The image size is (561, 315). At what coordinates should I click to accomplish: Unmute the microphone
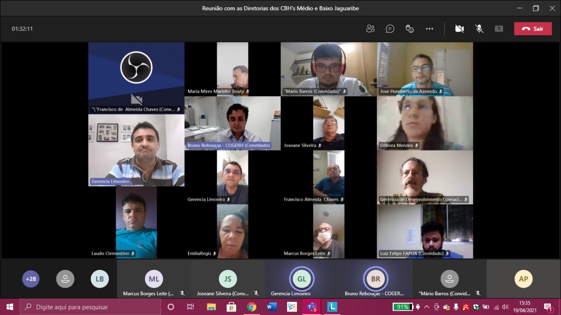point(479,29)
